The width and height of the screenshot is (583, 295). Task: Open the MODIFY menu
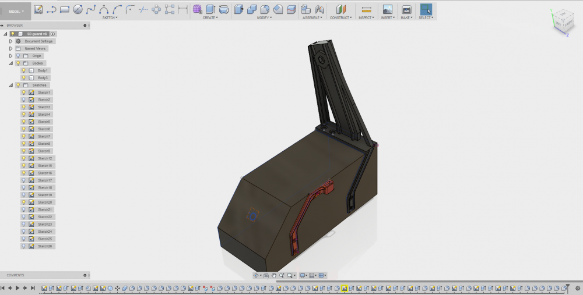(x=264, y=17)
